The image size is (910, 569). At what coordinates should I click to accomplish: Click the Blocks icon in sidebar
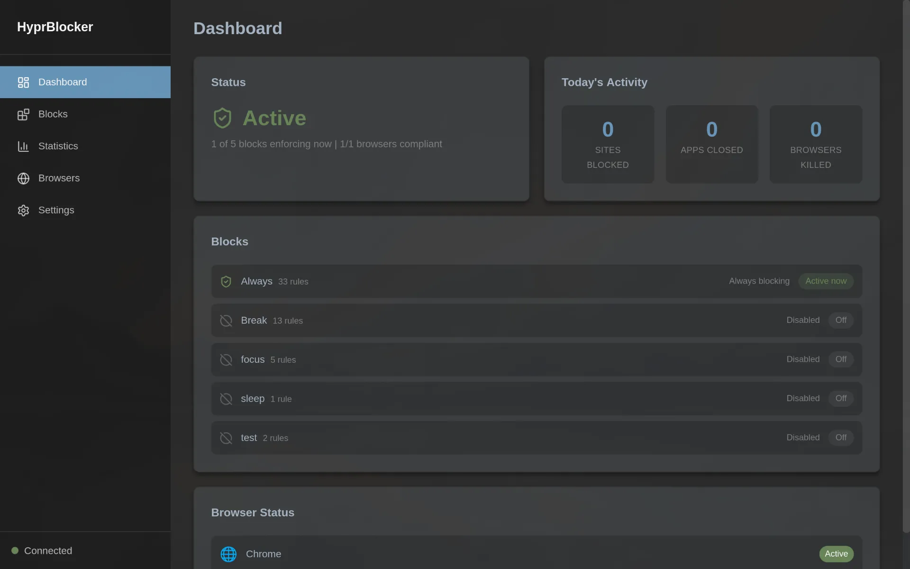23,114
